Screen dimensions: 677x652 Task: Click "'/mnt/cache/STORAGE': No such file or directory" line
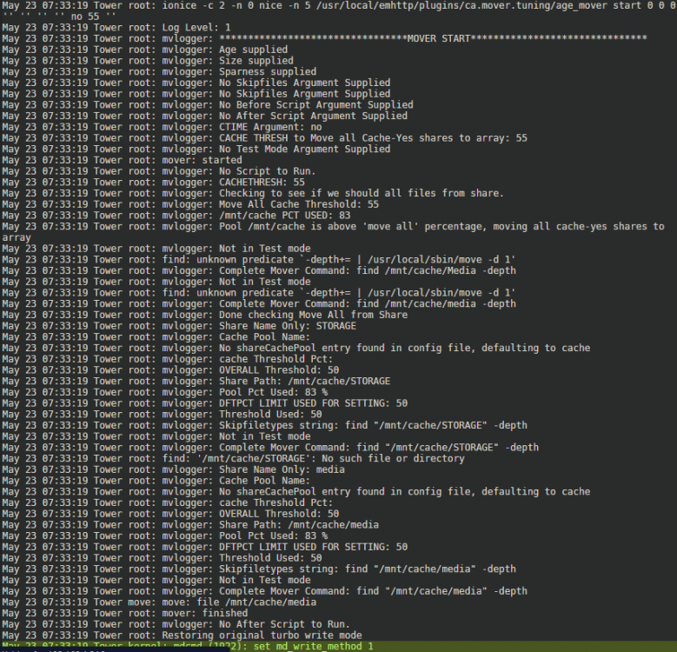[x=233, y=458]
